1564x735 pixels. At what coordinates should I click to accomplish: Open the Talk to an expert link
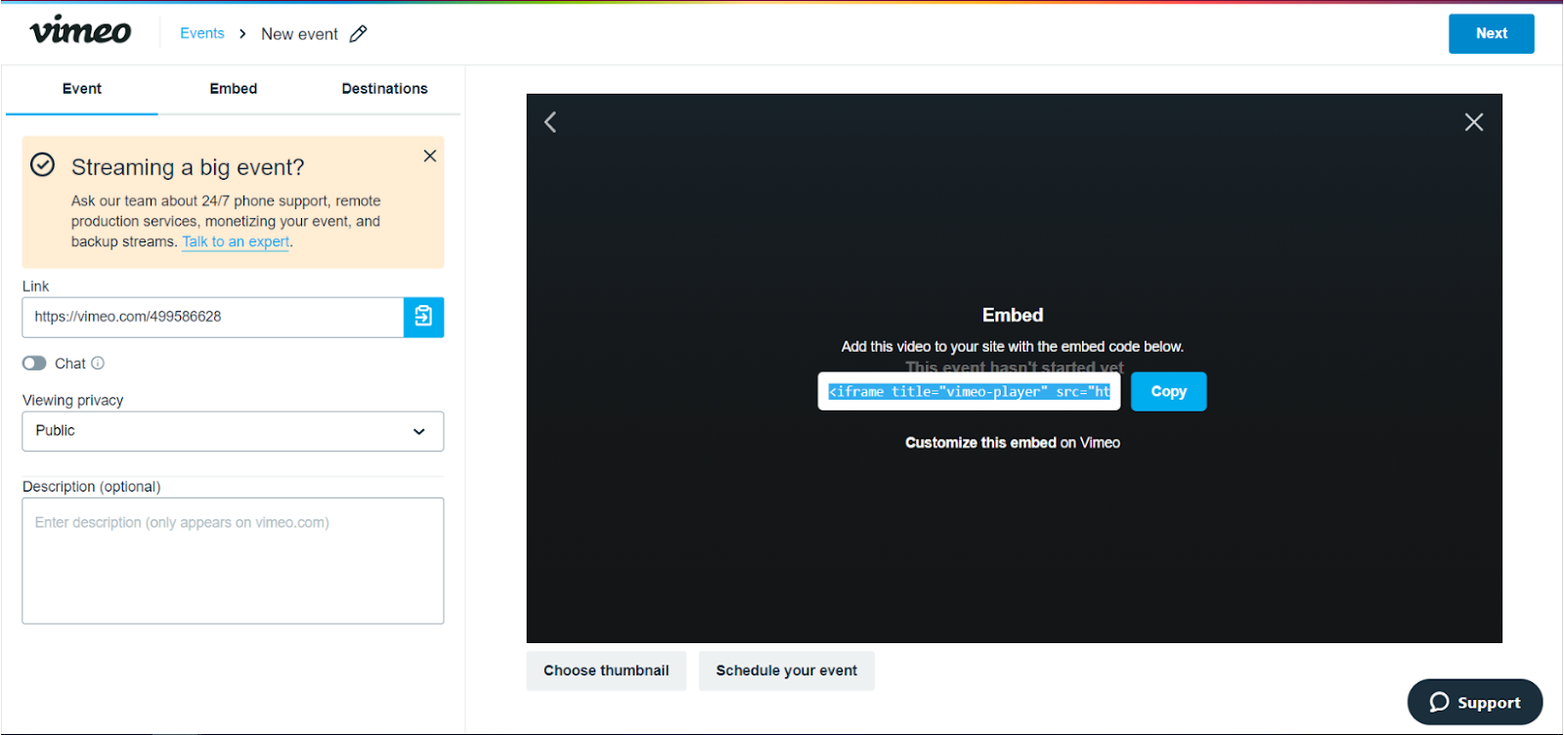[236, 241]
